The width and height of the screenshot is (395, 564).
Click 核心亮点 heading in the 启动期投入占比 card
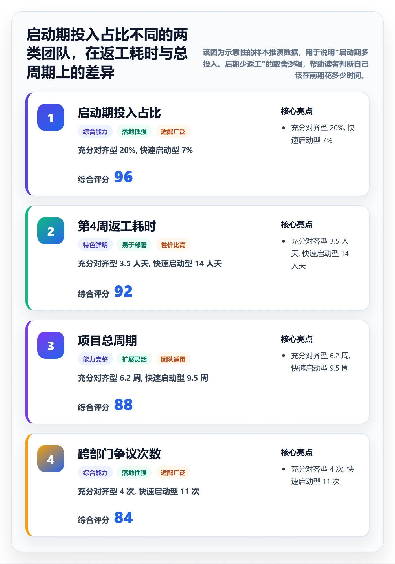[x=297, y=111]
